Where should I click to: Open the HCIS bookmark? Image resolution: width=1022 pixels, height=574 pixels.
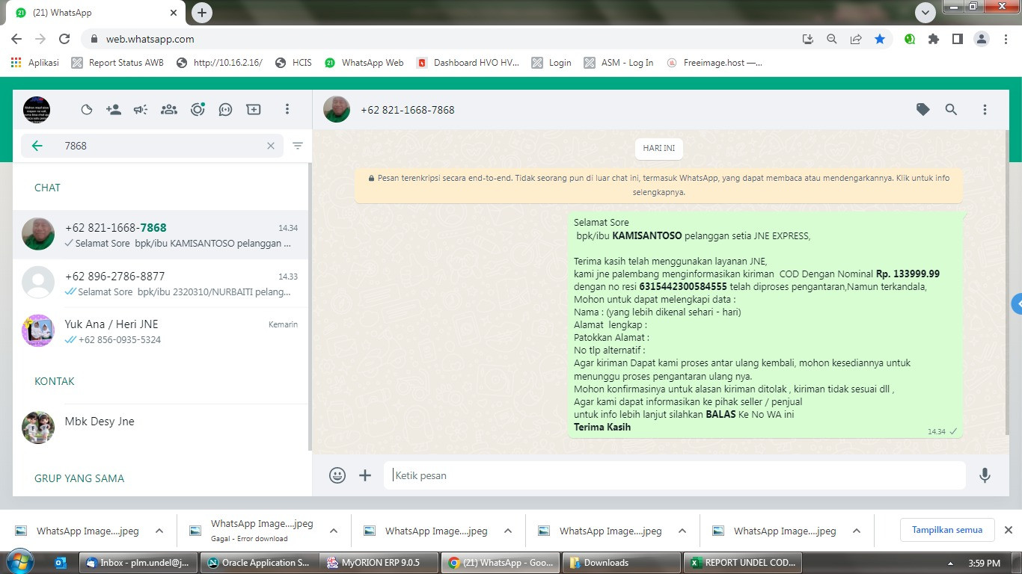[x=293, y=63]
